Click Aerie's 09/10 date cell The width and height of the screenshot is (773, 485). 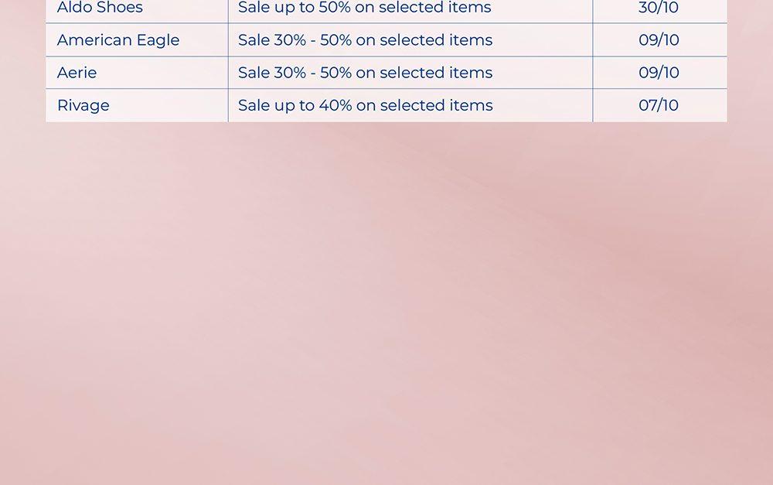click(659, 73)
